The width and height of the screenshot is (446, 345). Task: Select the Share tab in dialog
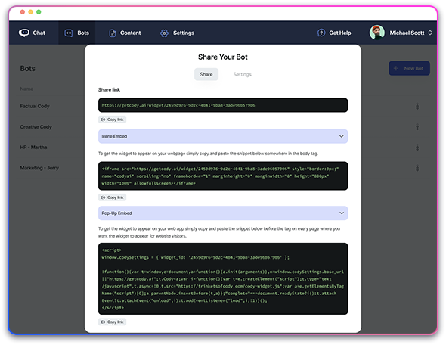click(206, 74)
